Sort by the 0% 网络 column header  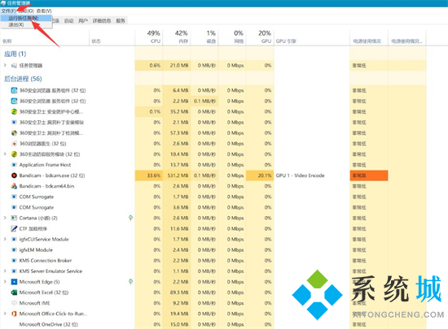232,37
